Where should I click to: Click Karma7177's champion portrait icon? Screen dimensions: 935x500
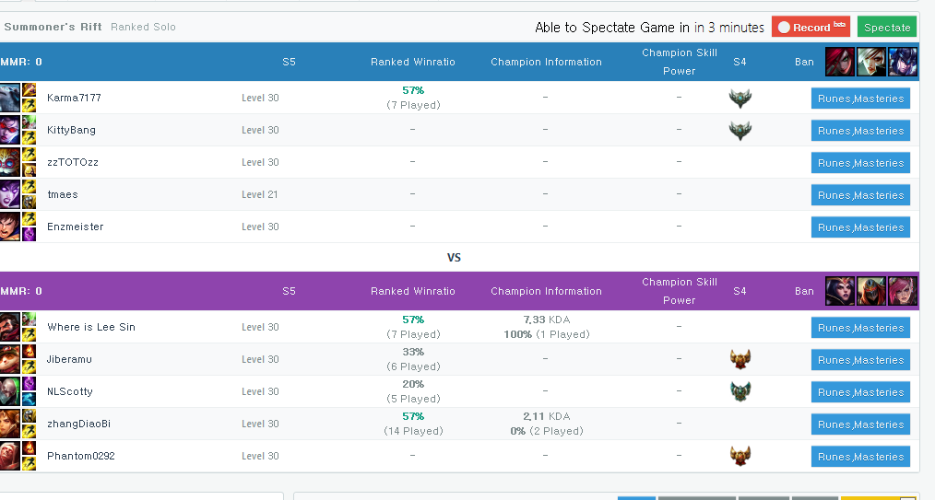click(9, 98)
